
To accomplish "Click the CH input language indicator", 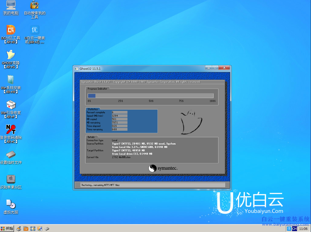I will click(294, 229).
